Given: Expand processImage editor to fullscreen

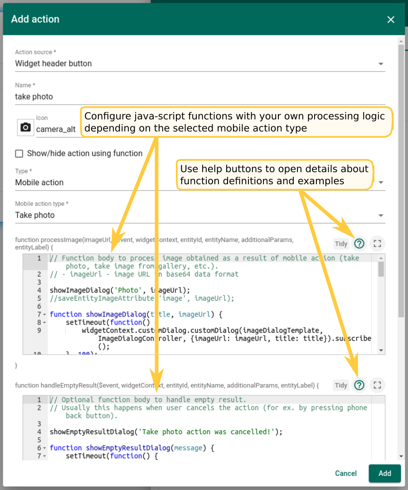Looking at the screenshot, I should point(377,244).
